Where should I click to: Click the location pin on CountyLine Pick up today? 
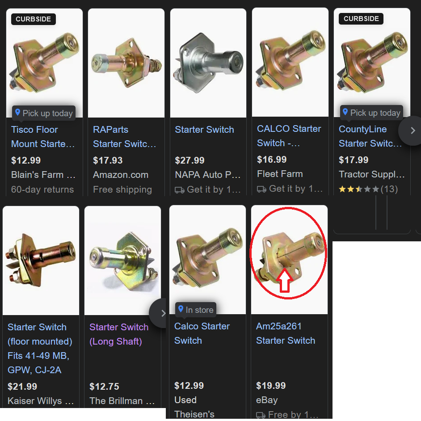tap(345, 112)
